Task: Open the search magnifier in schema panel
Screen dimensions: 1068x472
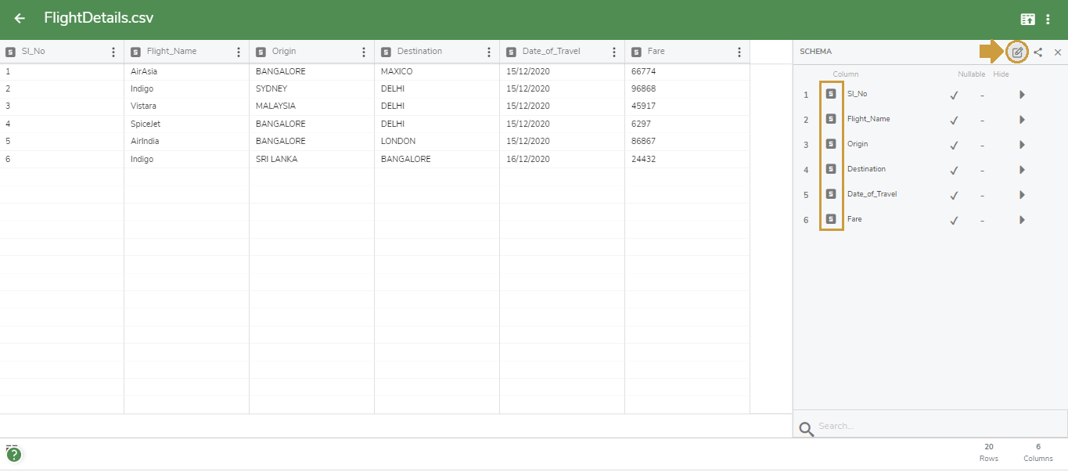Action: pyautogui.click(x=805, y=428)
